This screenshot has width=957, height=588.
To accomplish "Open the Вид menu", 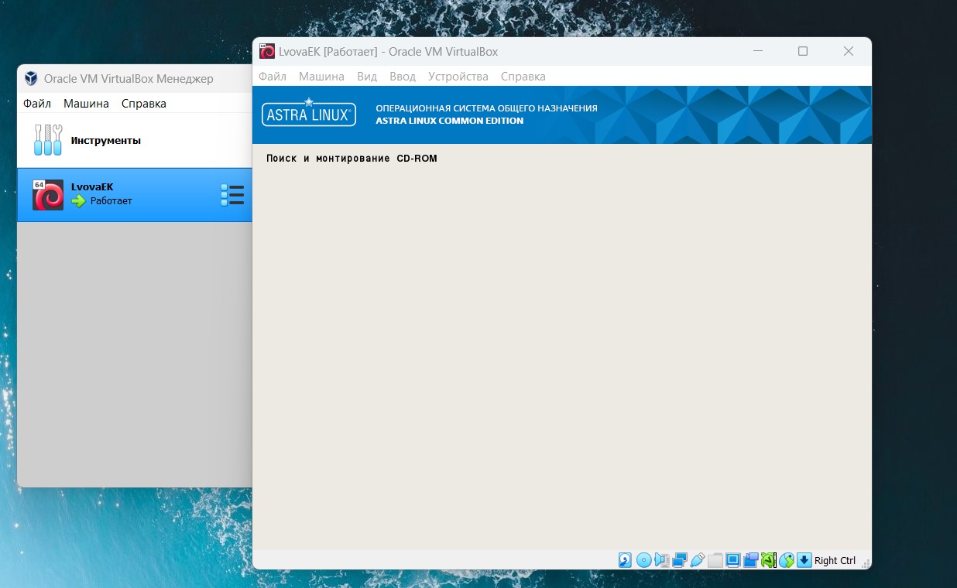I will pos(367,77).
